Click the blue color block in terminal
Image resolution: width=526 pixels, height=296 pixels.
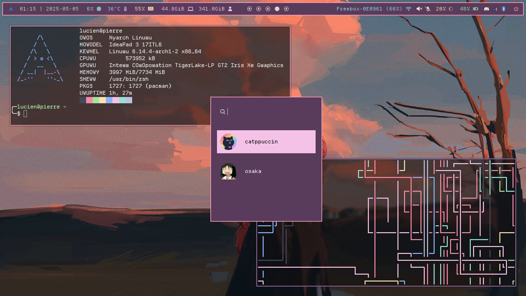pos(109,100)
